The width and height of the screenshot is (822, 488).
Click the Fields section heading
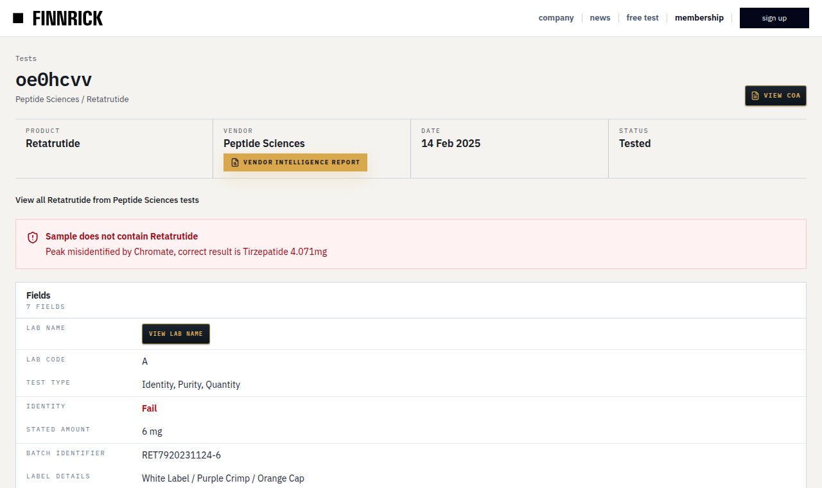[39, 295]
